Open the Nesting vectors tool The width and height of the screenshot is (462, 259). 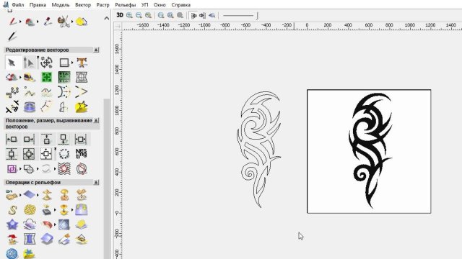click(x=82, y=153)
